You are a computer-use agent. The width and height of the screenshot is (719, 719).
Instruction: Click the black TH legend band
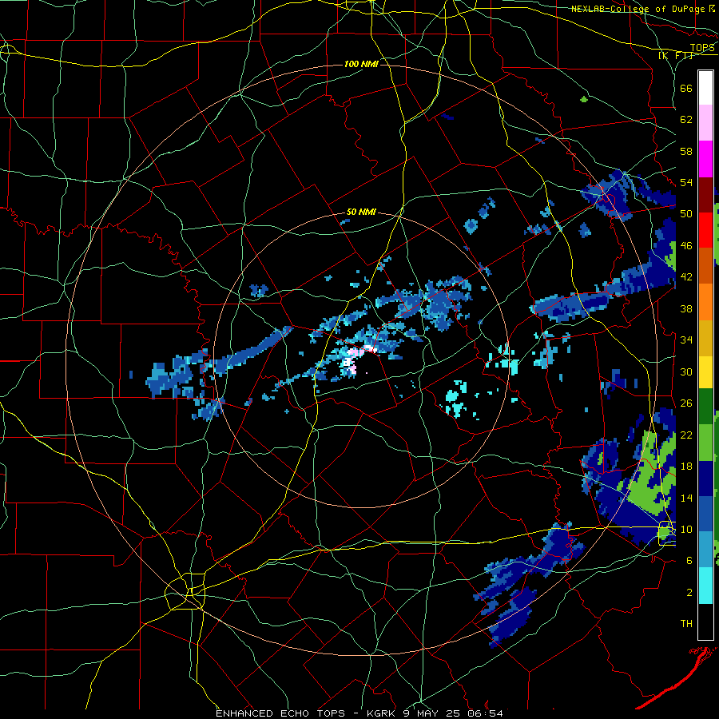[x=705, y=622]
